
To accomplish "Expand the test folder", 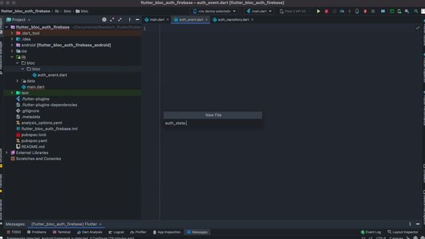I will point(12,93).
